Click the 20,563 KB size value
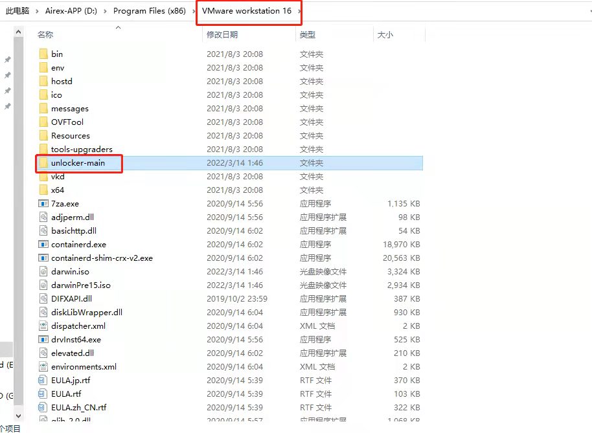Viewport: 592px width, 433px height. pos(402,258)
